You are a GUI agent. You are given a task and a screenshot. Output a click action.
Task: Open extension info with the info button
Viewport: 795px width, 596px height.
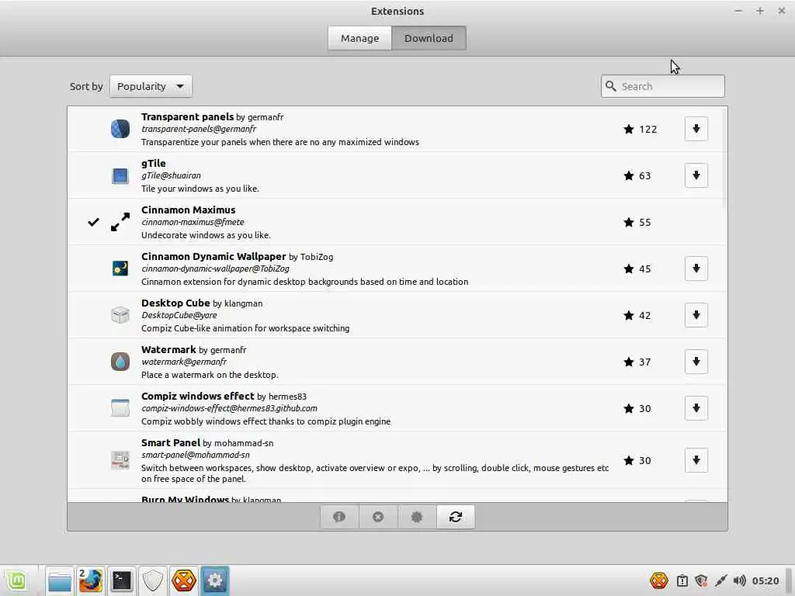point(339,516)
